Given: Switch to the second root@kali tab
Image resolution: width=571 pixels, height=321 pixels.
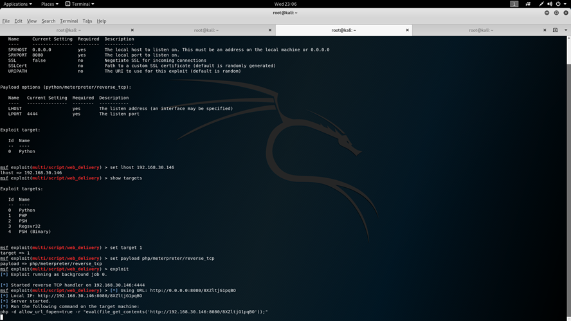Looking at the screenshot, I should click(x=206, y=30).
